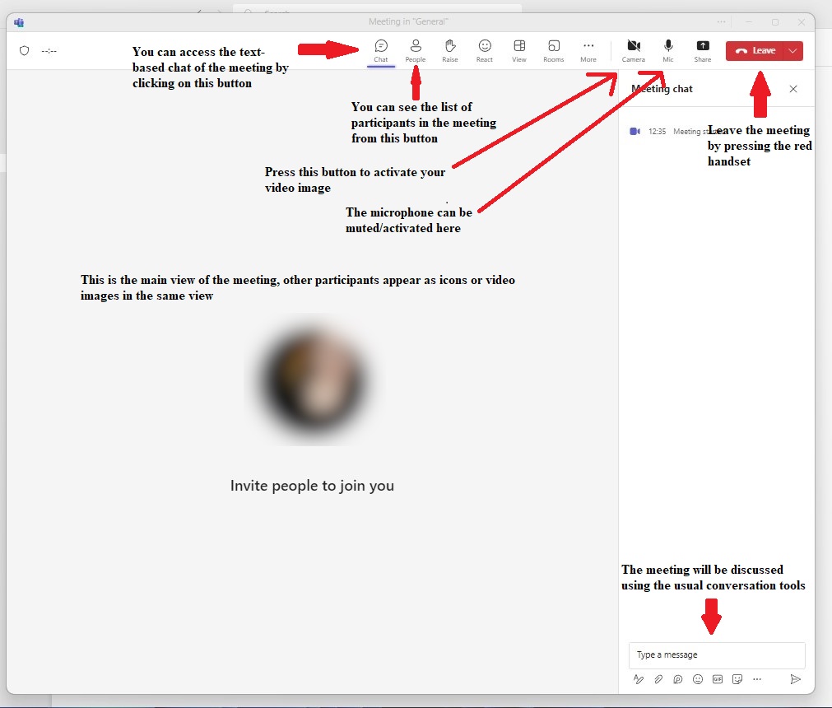Click the send message arrow

click(795, 679)
